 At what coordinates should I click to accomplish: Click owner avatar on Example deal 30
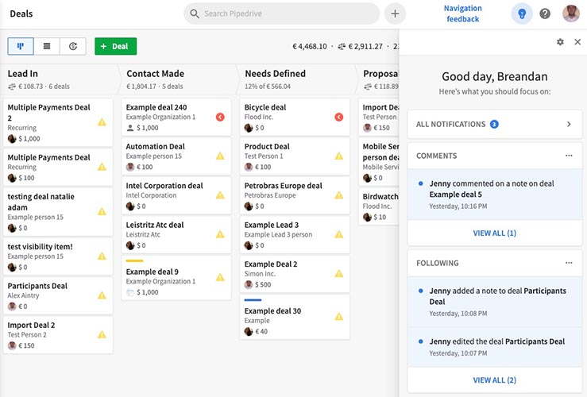click(x=249, y=332)
